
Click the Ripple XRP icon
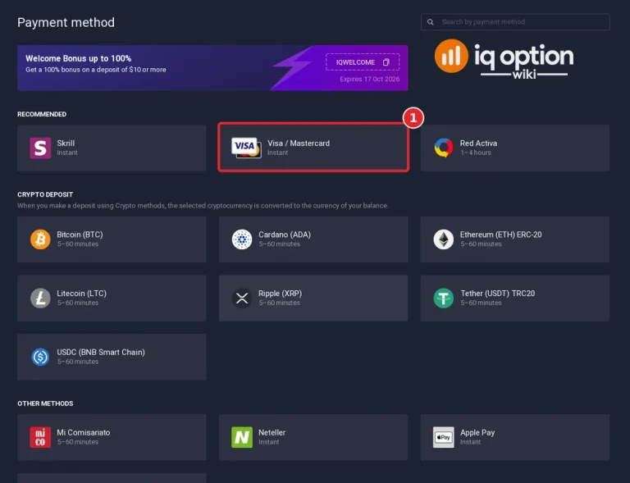[242, 298]
